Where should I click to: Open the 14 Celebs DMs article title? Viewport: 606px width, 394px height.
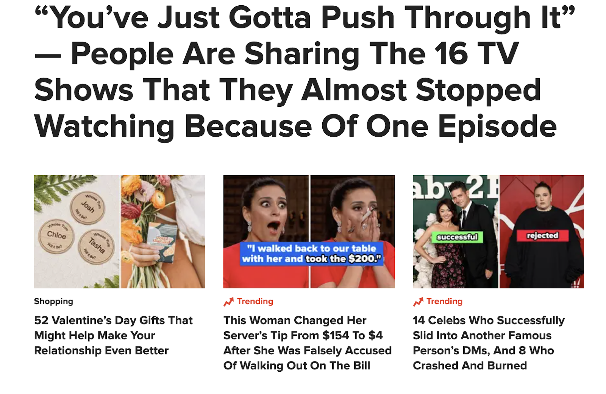coord(489,343)
